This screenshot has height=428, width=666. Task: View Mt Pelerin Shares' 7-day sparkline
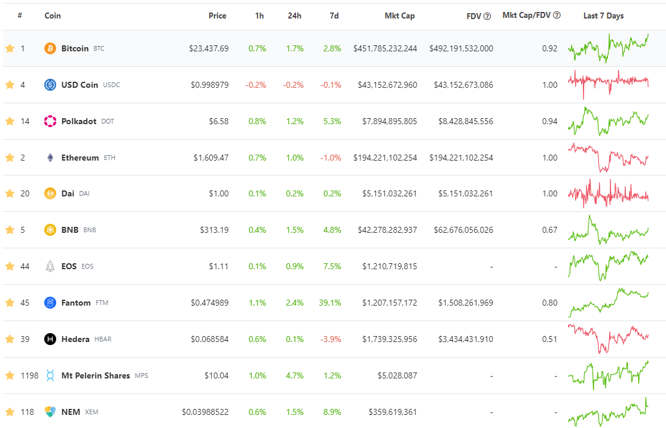coord(608,375)
